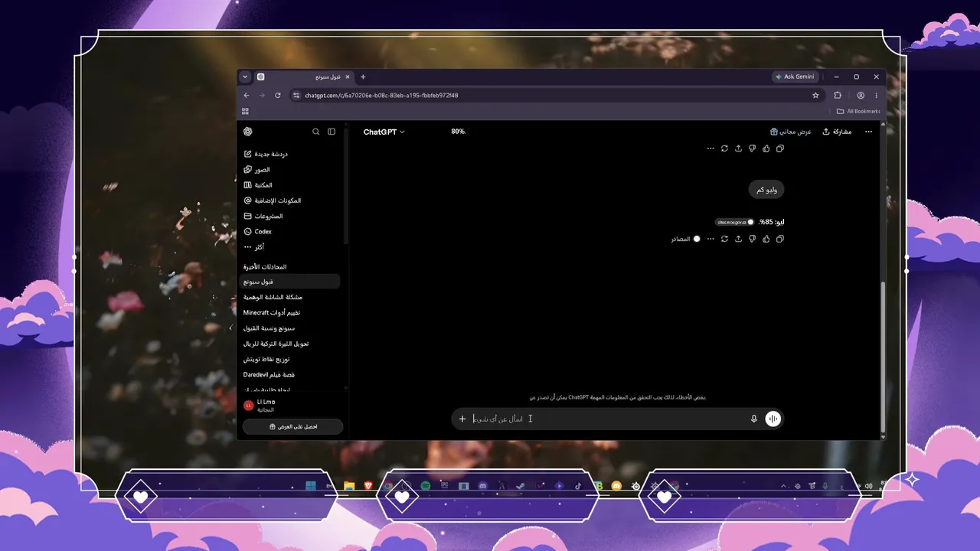Open the تقييم أدوات Minecraft conversation
980x551 pixels.
click(x=291, y=313)
